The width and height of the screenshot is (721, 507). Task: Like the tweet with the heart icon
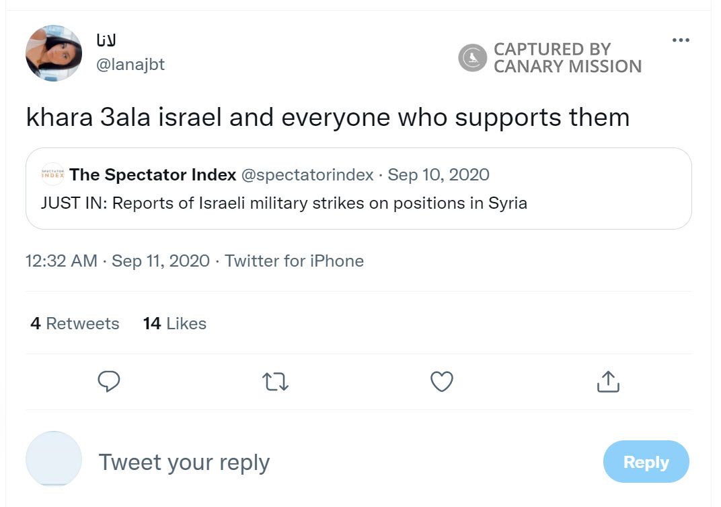click(x=441, y=382)
